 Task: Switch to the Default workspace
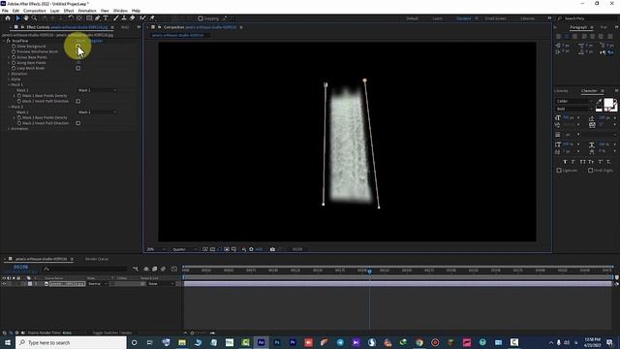412,18
